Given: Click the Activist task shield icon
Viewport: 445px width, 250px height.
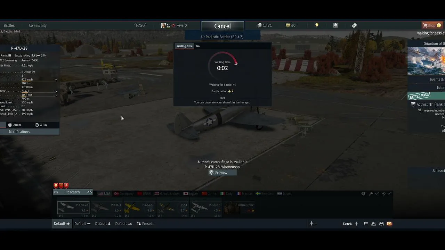Looking at the screenshot, I should [413, 104].
